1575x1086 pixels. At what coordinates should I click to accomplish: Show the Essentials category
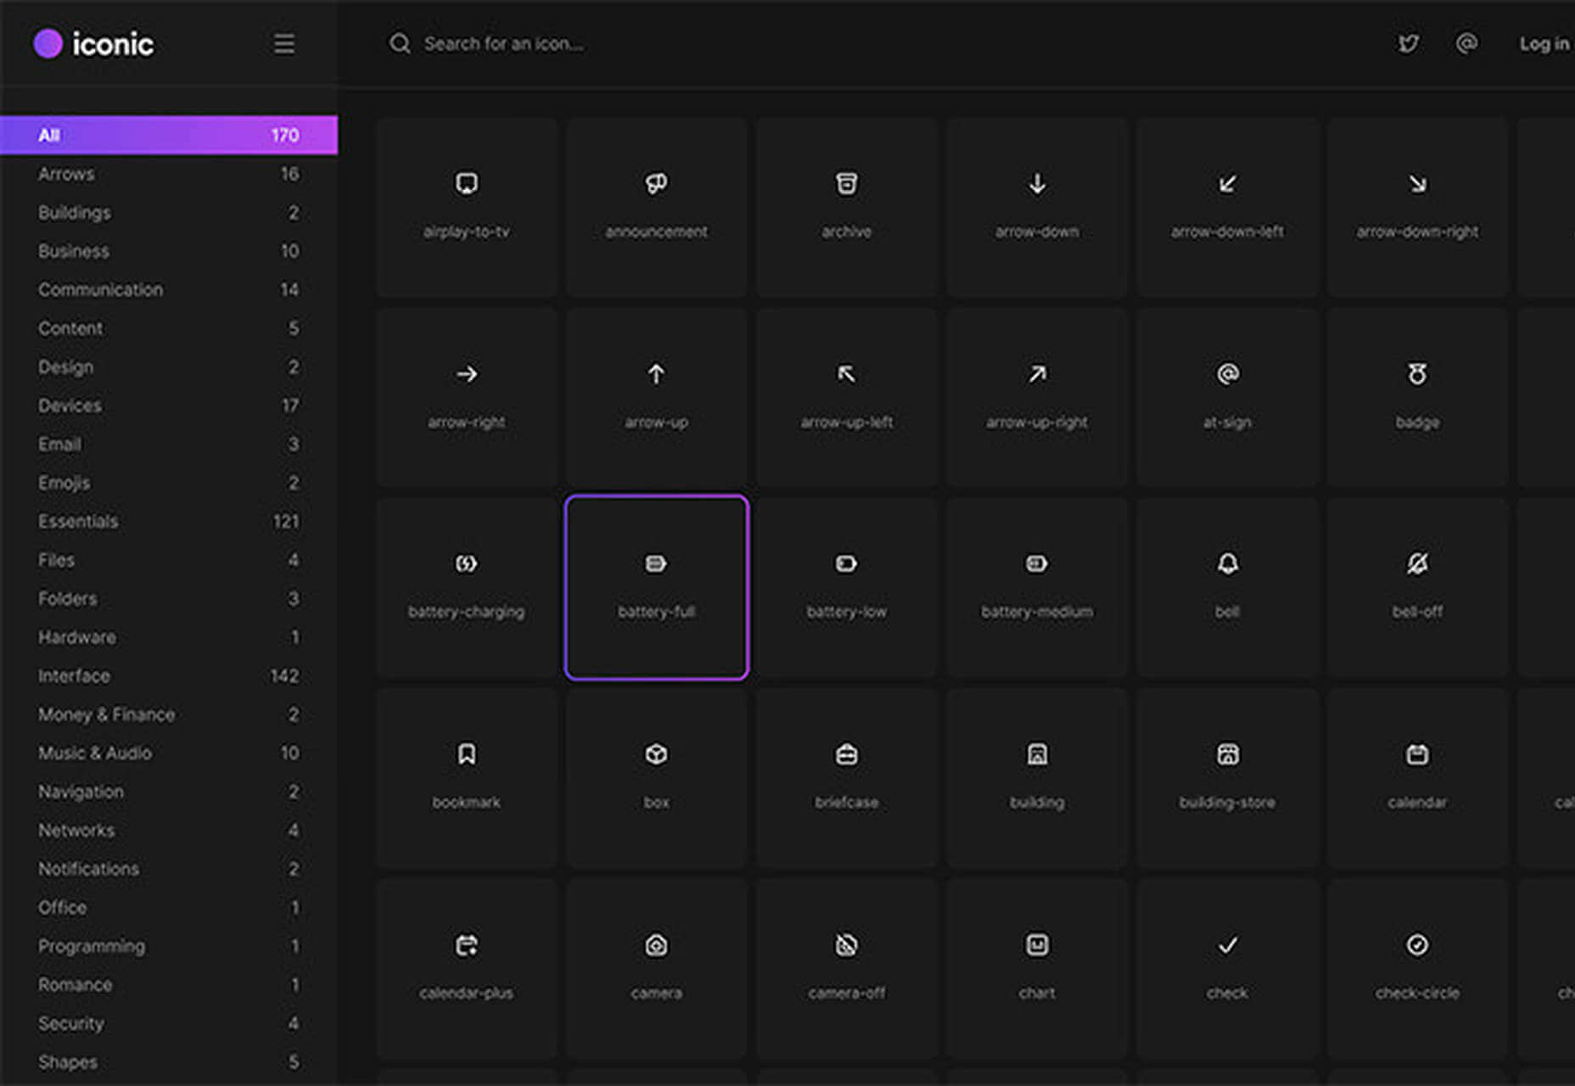[169, 521]
